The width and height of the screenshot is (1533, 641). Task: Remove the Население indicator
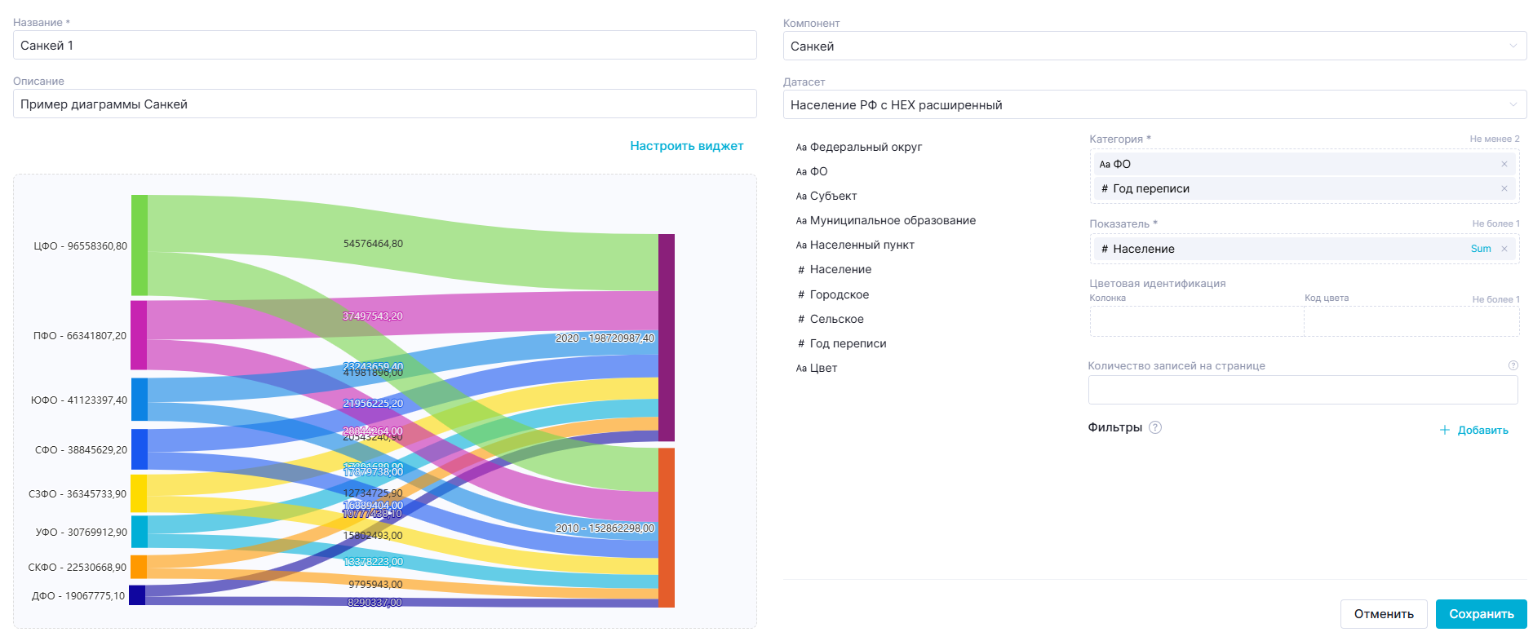[x=1504, y=249]
